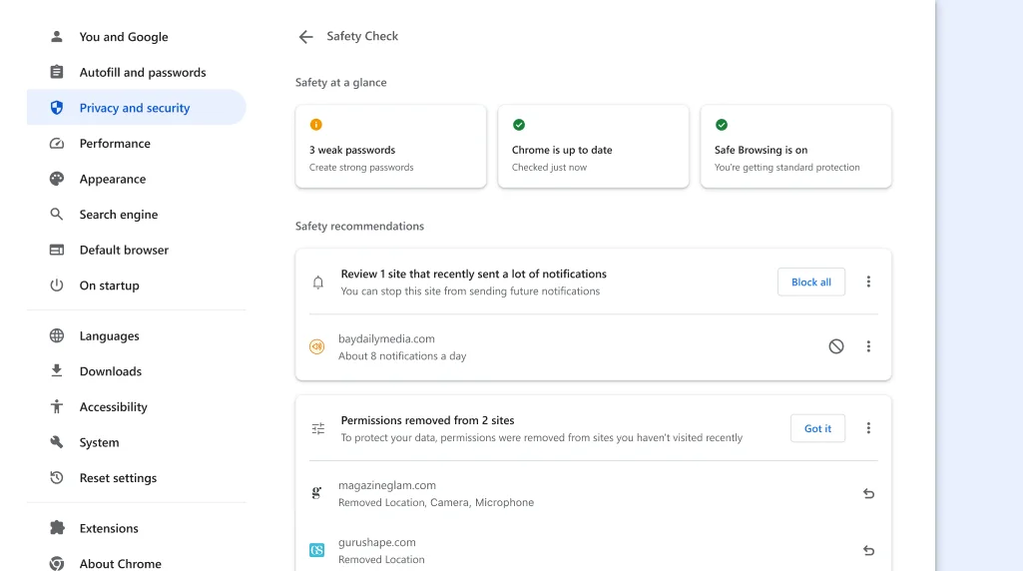Go to Autofill and passwords settings
Screen dimensions: 1023x571
click(143, 73)
